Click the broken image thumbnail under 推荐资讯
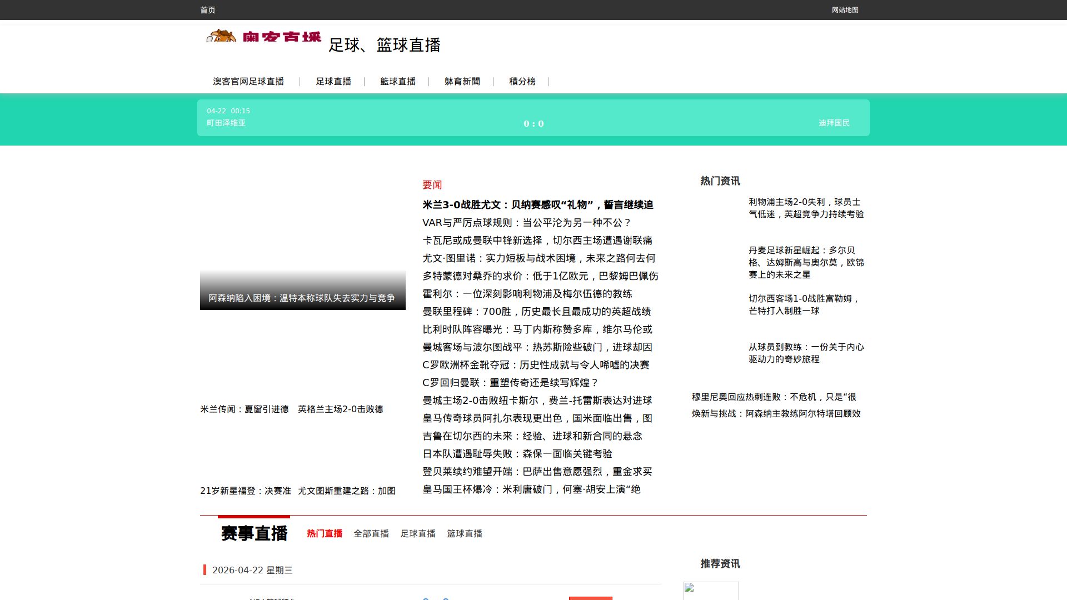Screen dimensions: 1067x600 pyautogui.click(x=711, y=591)
